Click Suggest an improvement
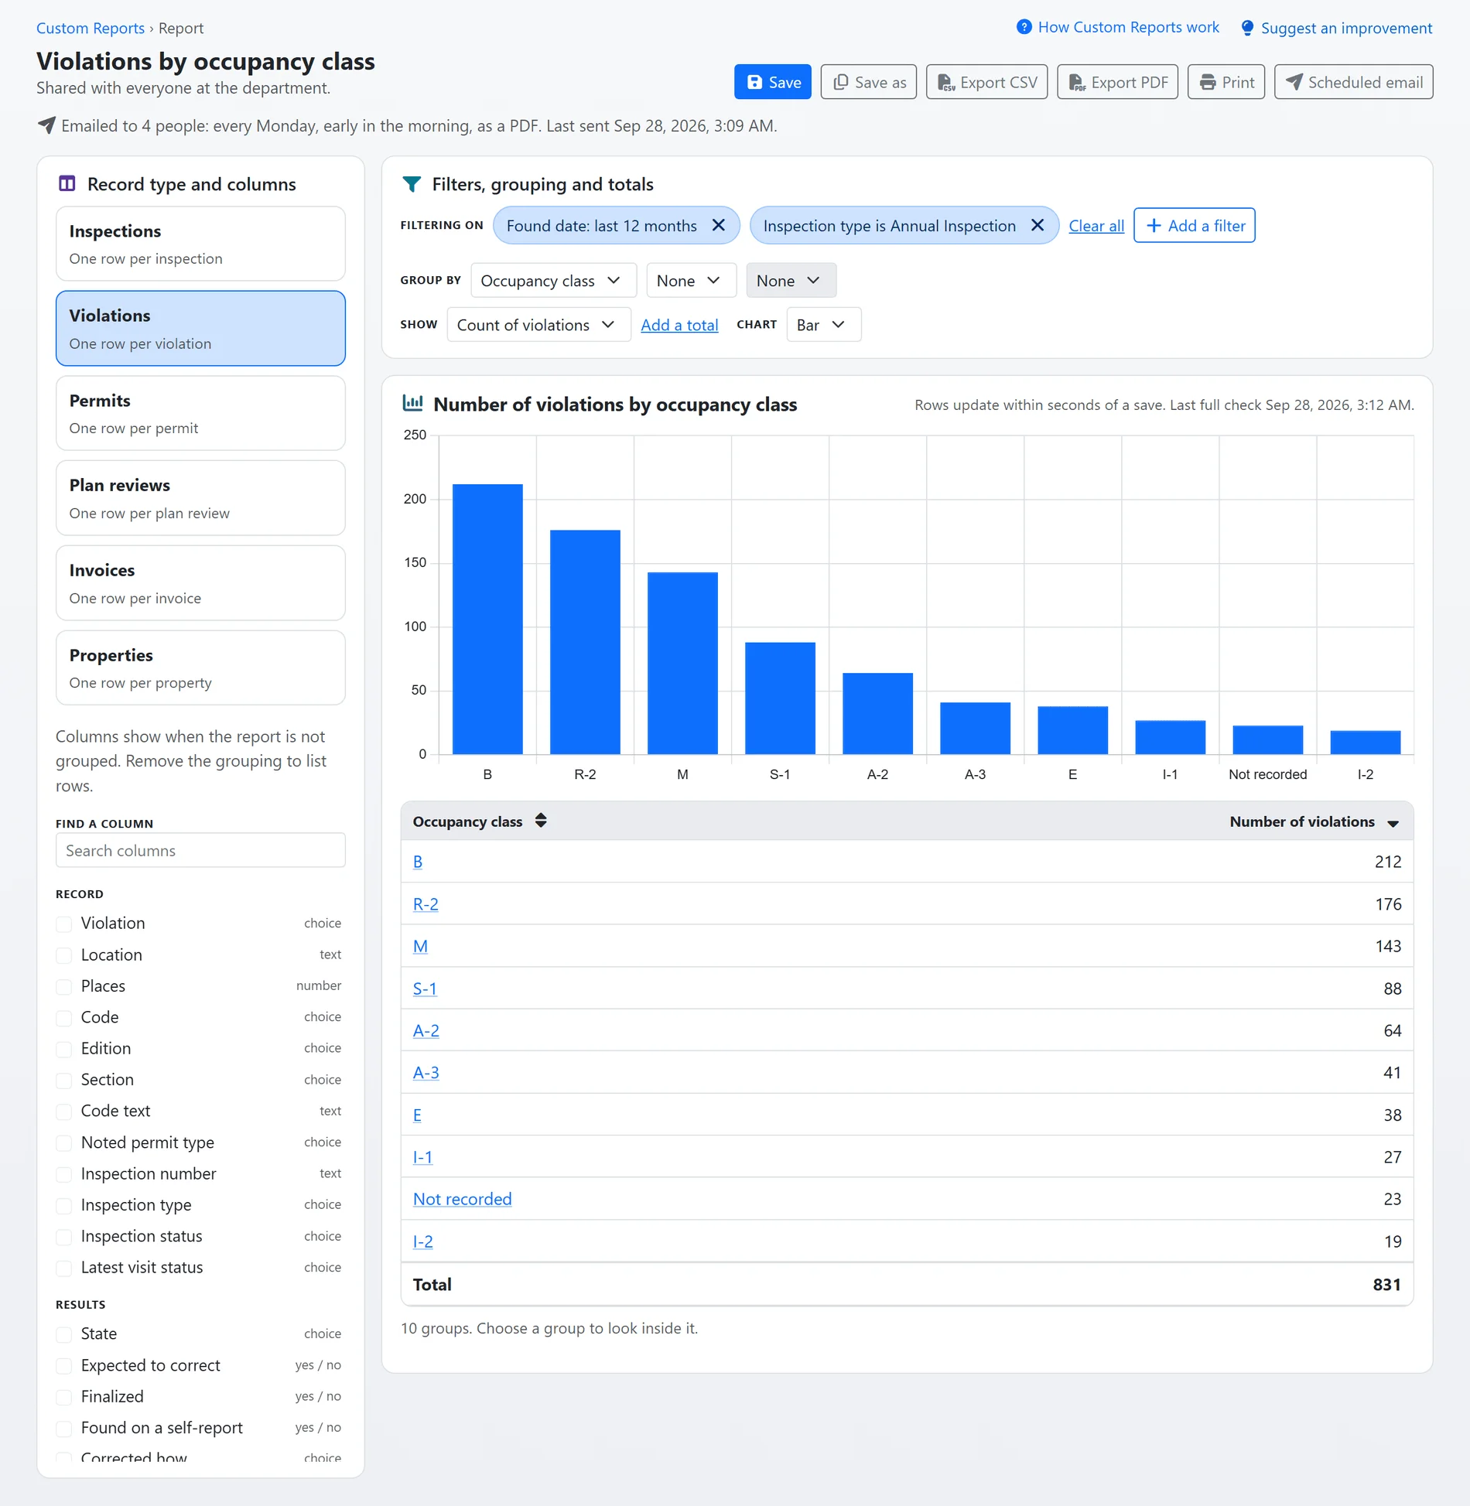This screenshot has width=1470, height=1506. tap(1336, 28)
